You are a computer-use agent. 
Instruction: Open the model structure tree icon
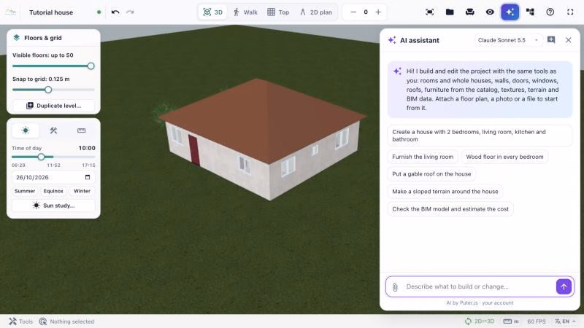pos(530,12)
